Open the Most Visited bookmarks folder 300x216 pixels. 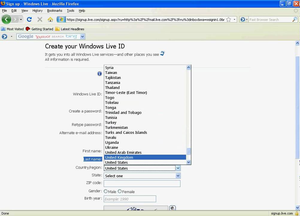12,29
